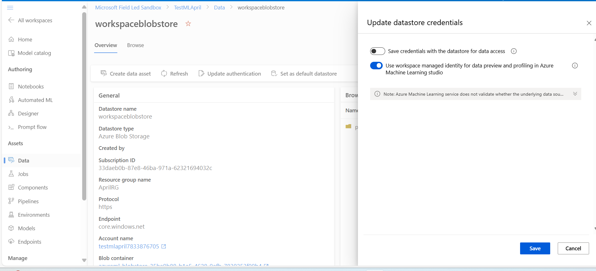Viewport: 596px width, 271px height.
Task: Open testmlapril7833876705 account link
Action: pyautogui.click(x=129, y=247)
